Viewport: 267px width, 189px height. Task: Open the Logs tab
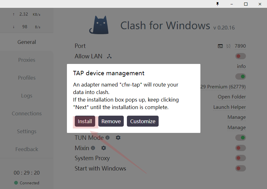point(27,96)
